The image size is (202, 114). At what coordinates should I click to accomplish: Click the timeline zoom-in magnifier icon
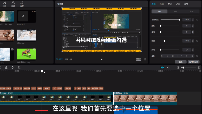(x=199, y=68)
